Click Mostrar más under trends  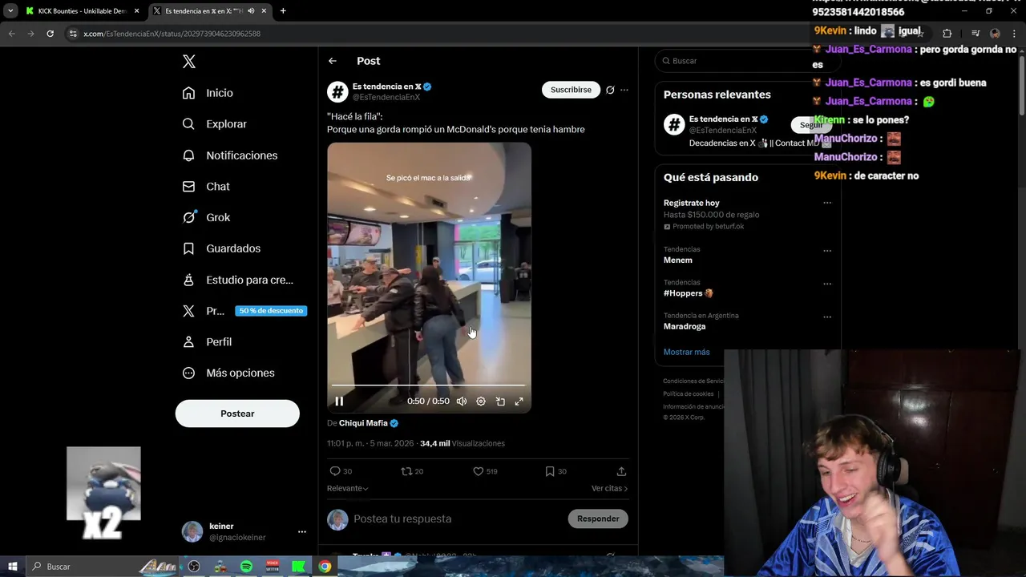[x=686, y=352]
